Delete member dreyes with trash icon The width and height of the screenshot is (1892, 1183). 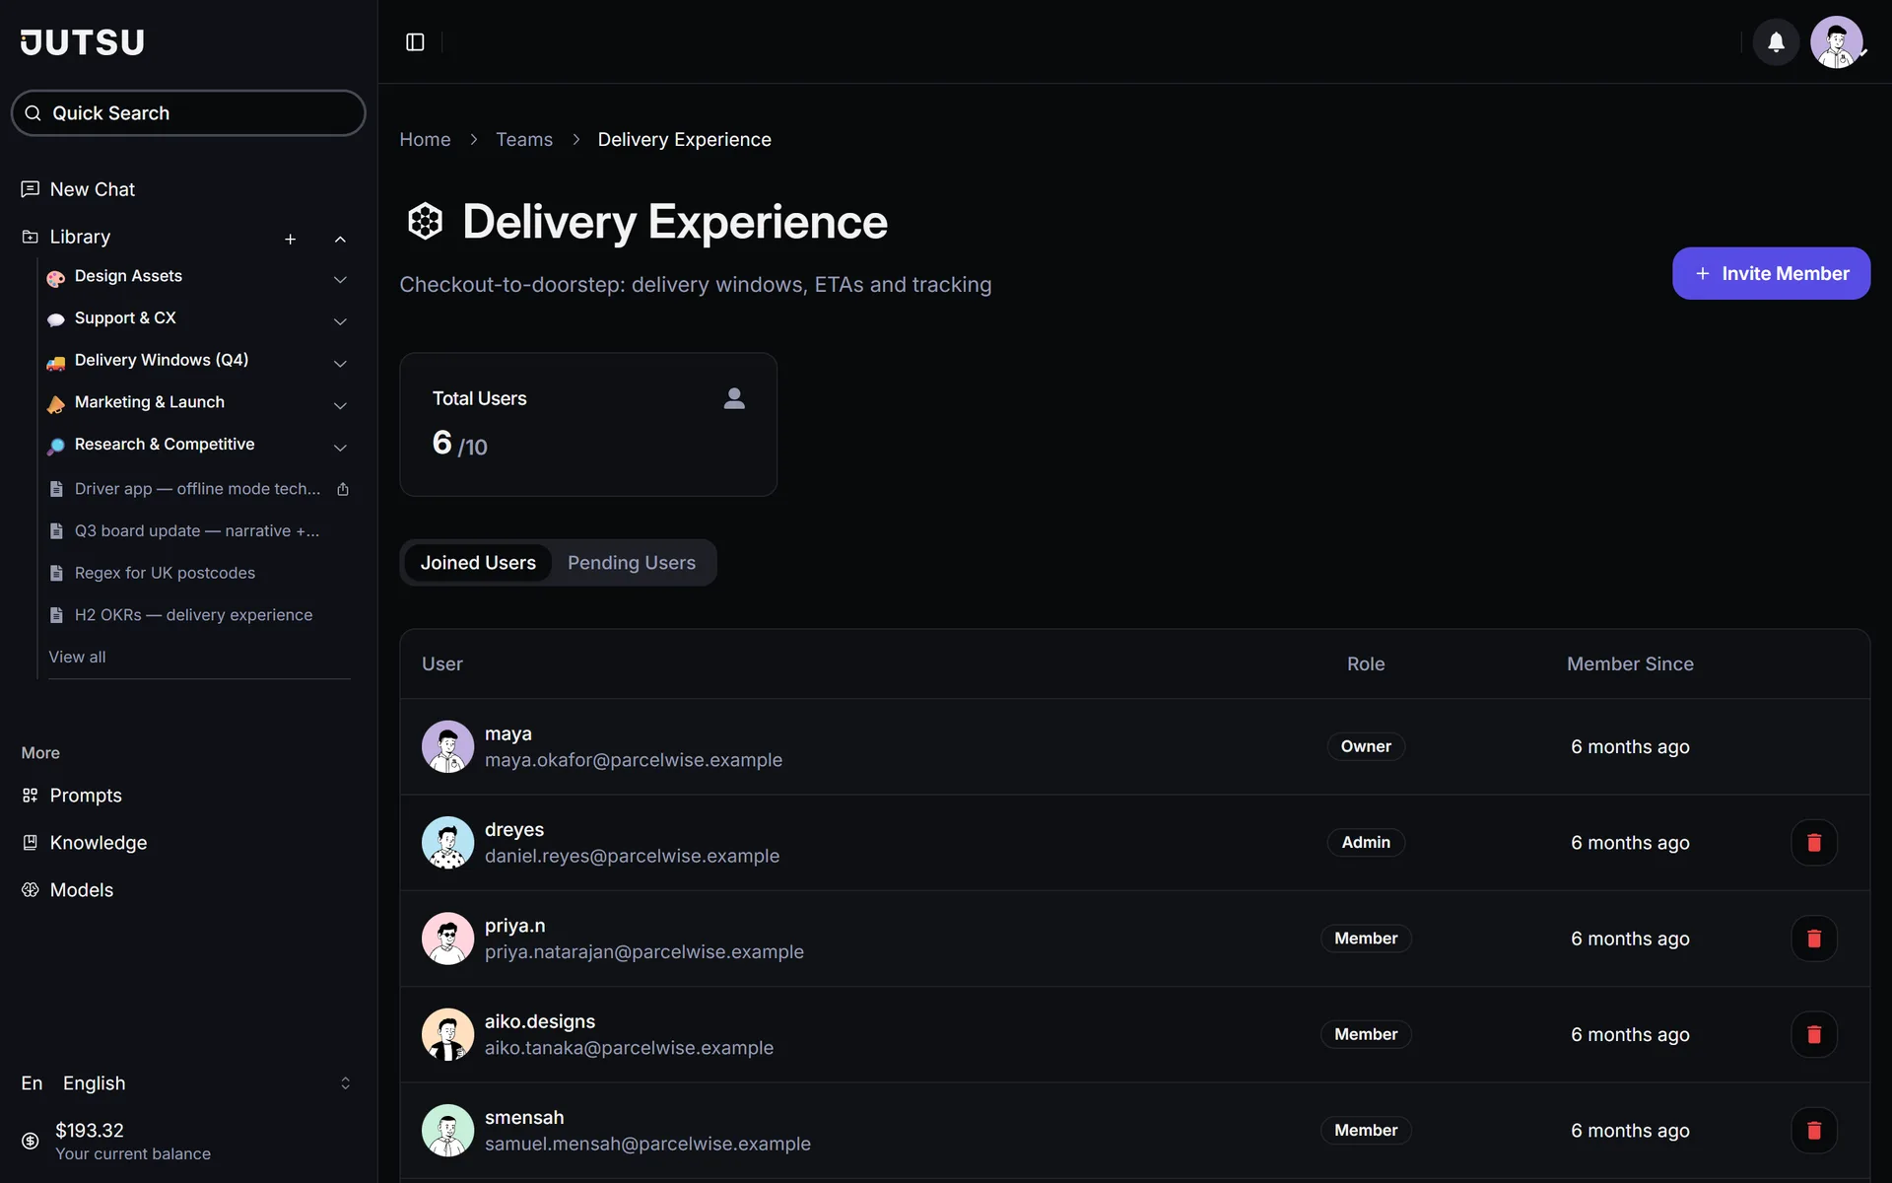(1813, 843)
